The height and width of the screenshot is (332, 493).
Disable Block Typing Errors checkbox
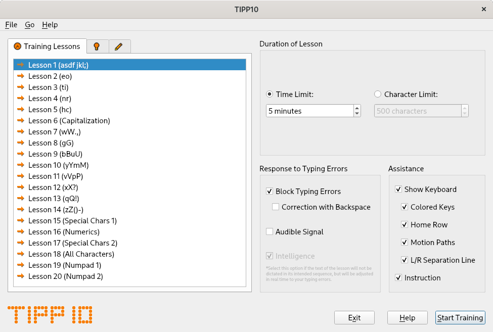(x=270, y=192)
